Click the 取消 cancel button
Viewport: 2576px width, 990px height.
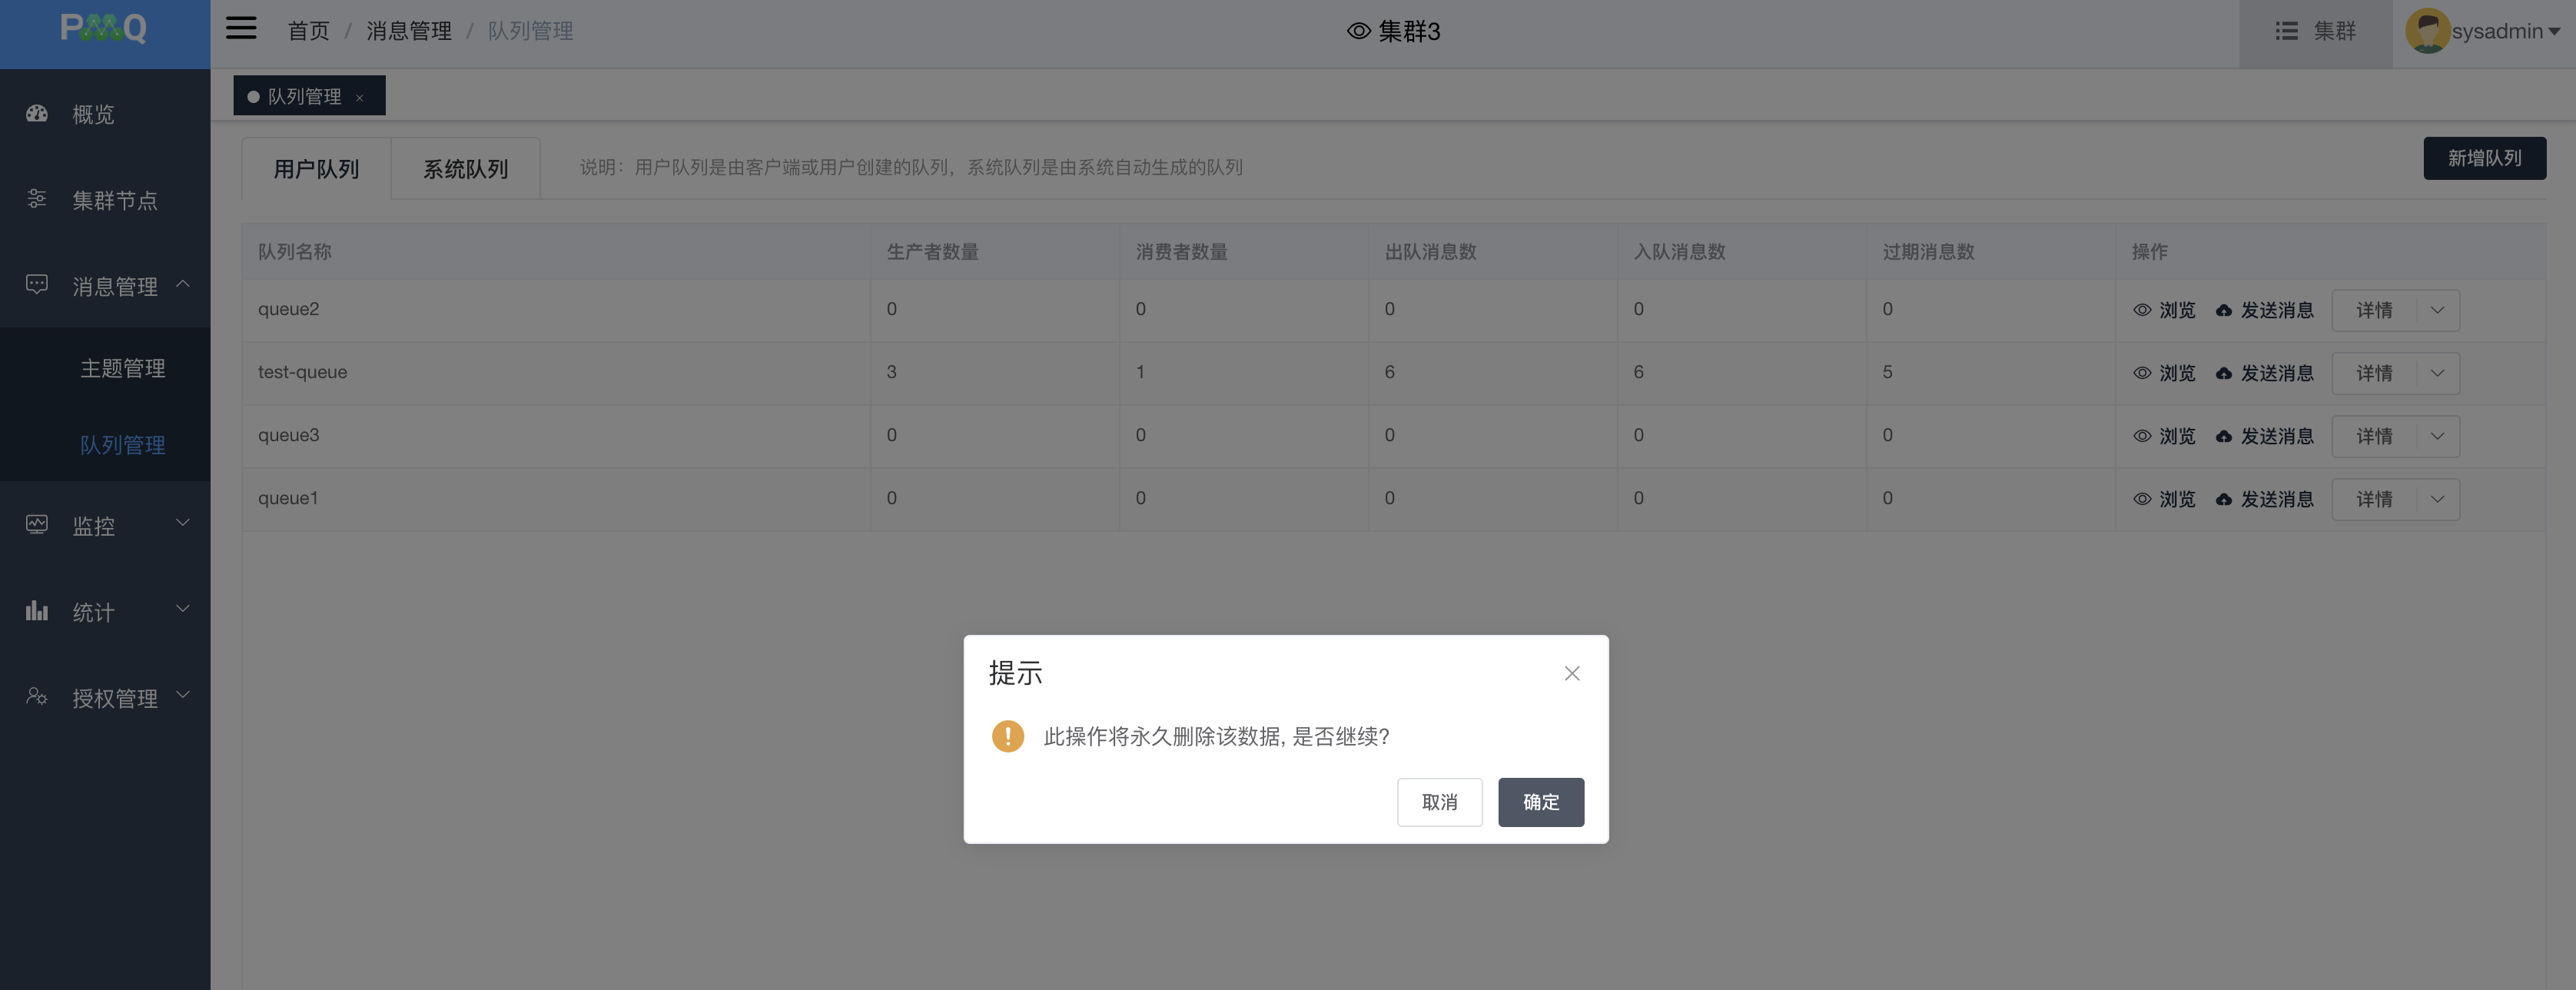point(1439,802)
